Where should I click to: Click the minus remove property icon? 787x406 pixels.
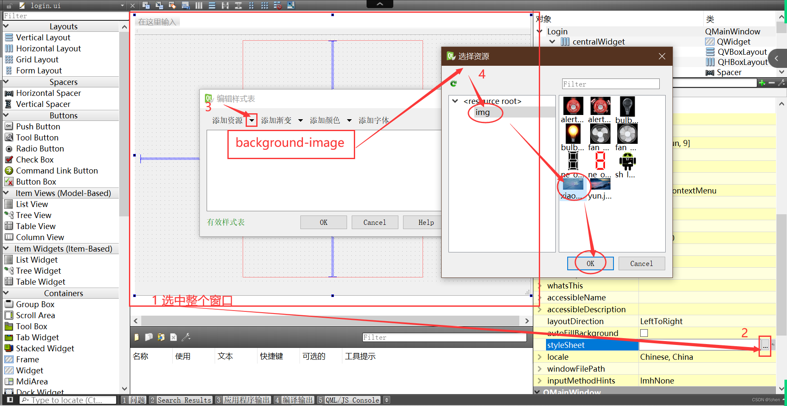point(772,83)
